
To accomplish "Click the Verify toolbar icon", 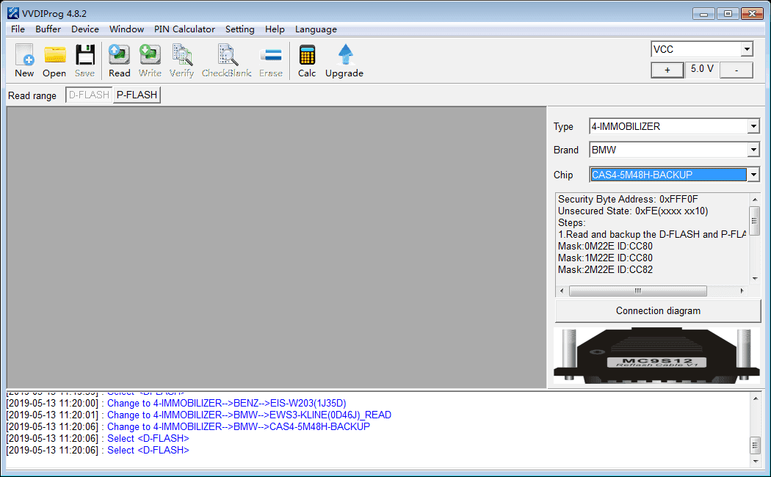I will click(181, 55).
